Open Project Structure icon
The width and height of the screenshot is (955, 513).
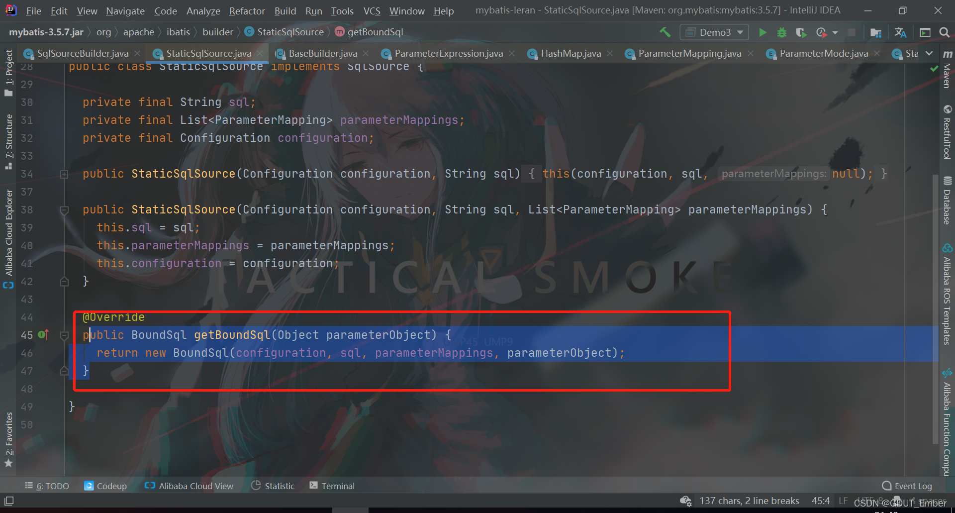[x=876, y=32]
